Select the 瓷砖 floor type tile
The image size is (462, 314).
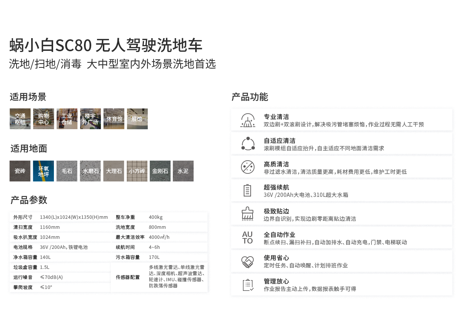(x=20, y=171)
